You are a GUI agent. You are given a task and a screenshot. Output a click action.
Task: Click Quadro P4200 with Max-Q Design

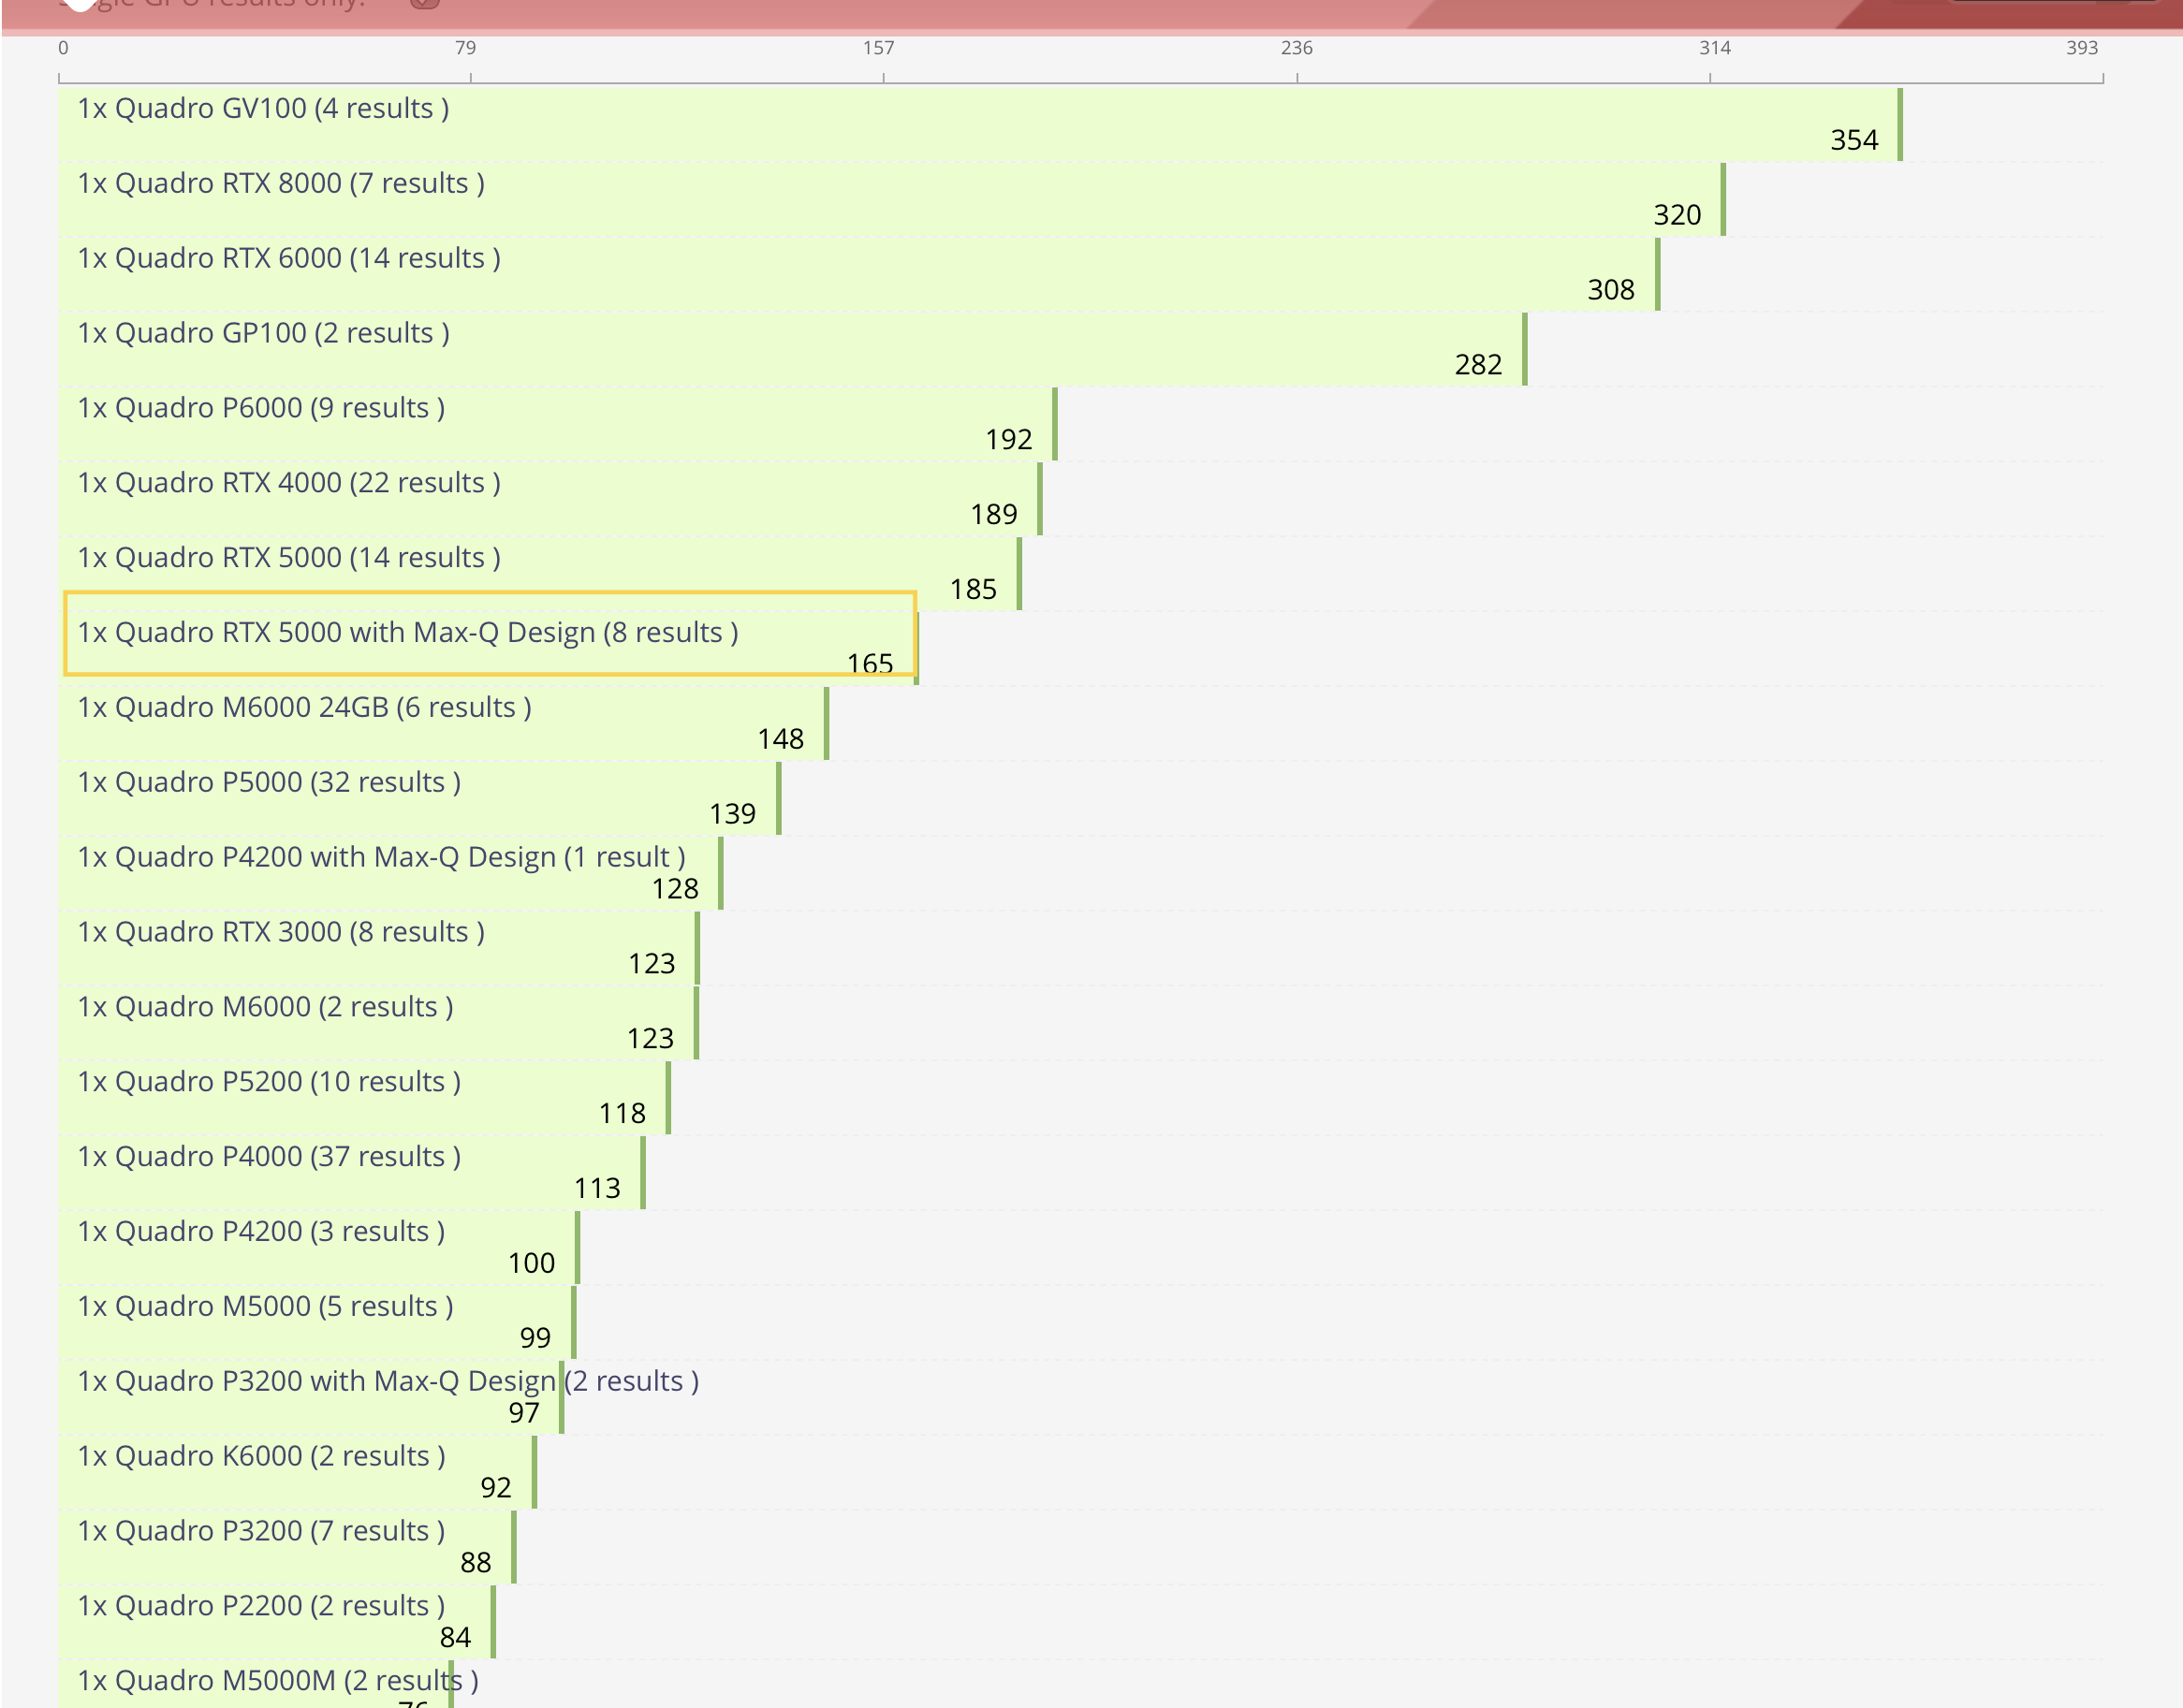pos(380,858)
